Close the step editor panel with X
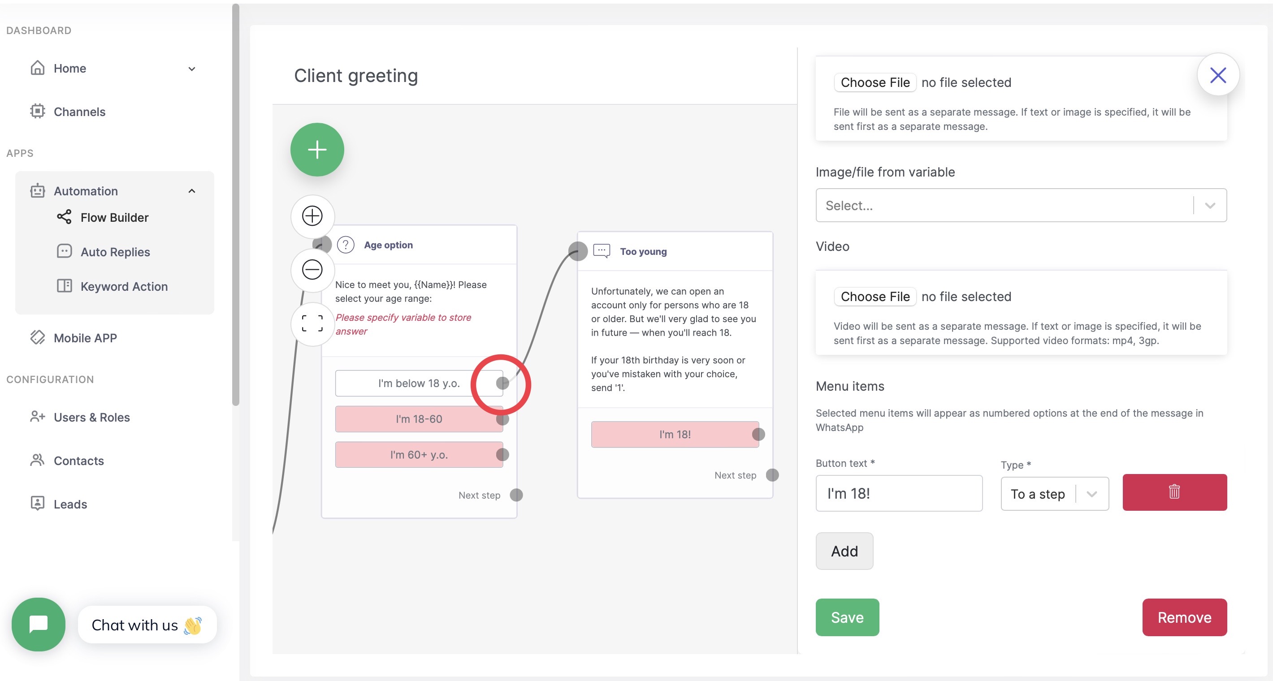Viewport: 1273px width, 681px height. tap(1217, 75)
